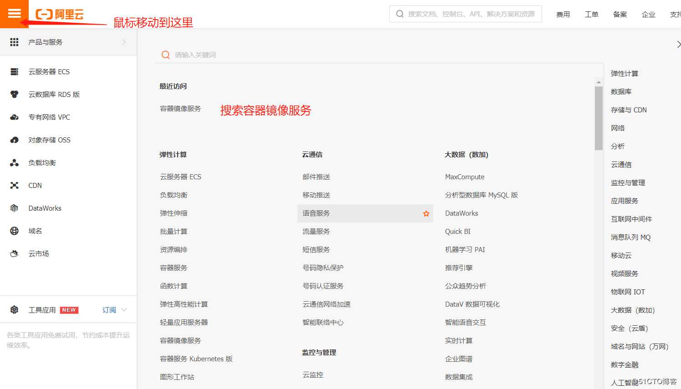Jump to 物联网 IOT category

point(628,292)
